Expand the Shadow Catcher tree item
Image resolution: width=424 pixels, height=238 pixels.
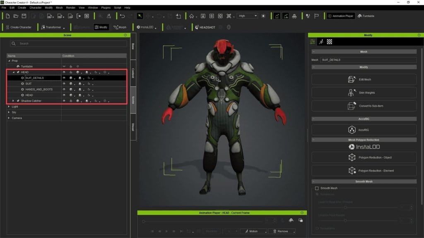point(13,101)
